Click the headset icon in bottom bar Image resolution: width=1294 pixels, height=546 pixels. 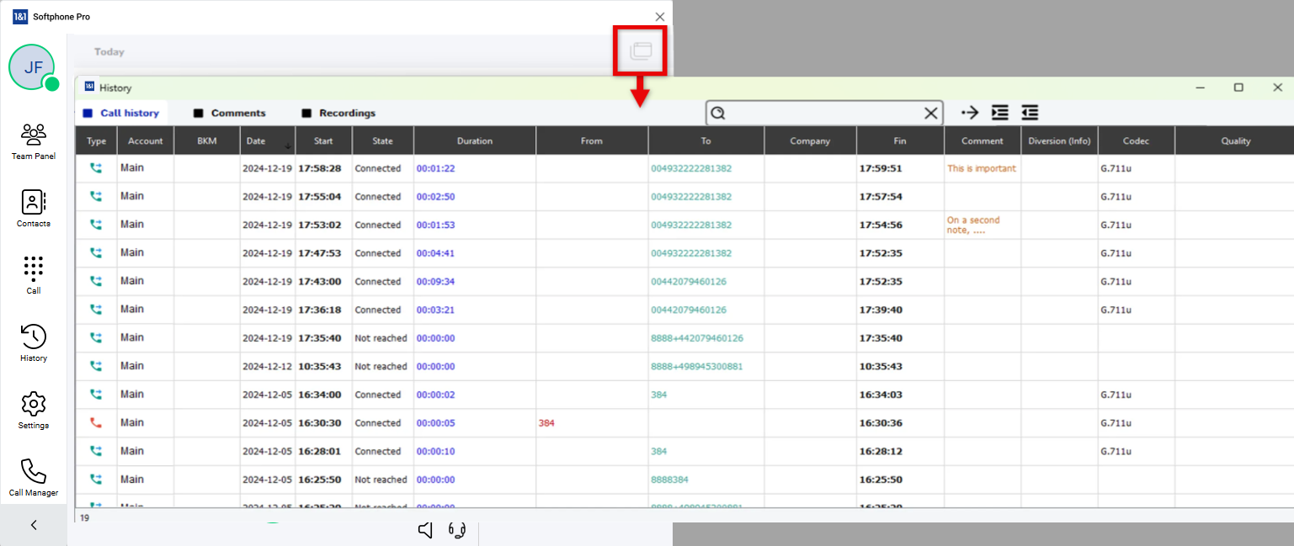(457, 530)
